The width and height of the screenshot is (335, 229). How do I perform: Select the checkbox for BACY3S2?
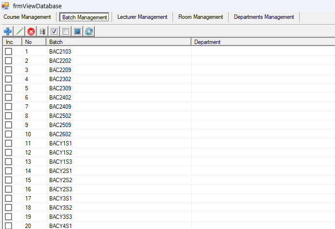coord(9,208)
